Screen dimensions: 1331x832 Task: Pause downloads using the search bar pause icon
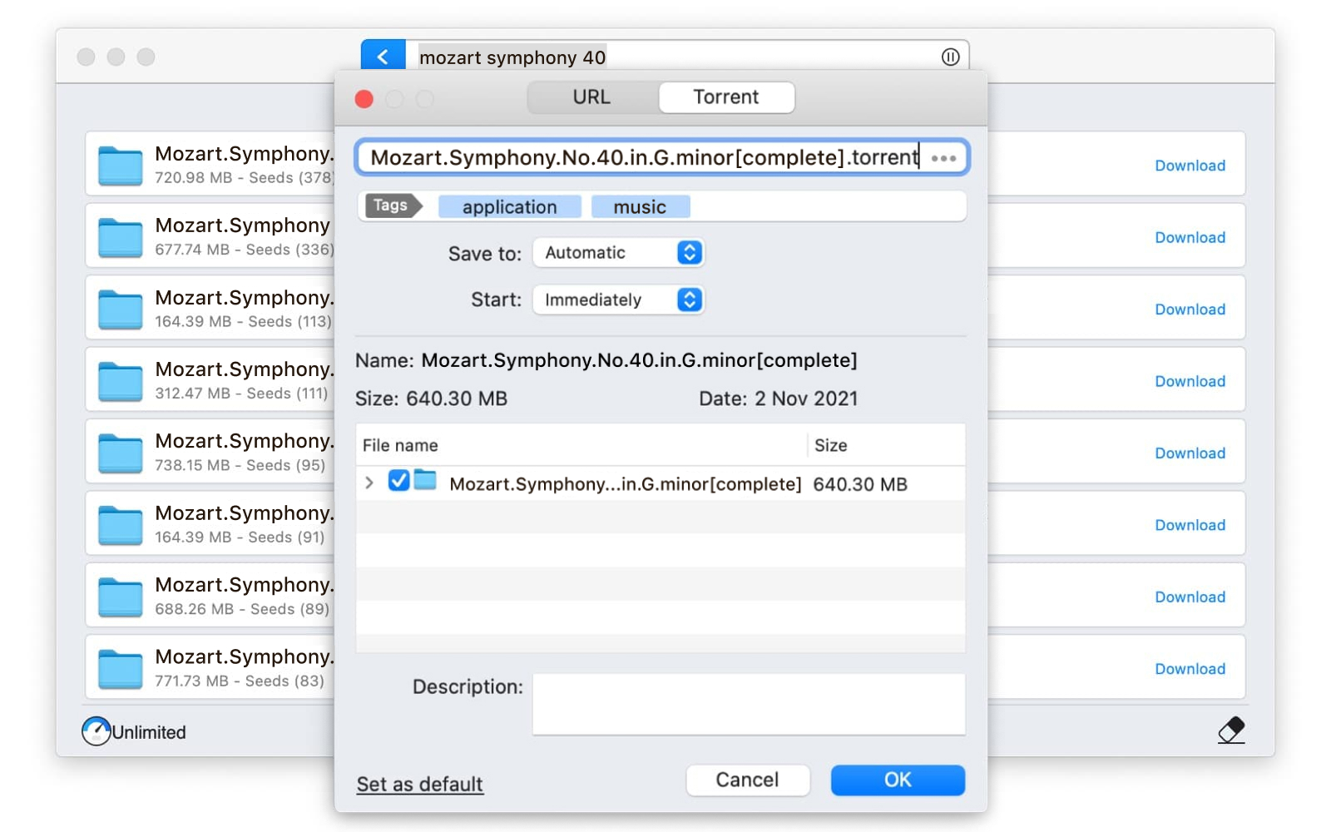click(950, 57)
